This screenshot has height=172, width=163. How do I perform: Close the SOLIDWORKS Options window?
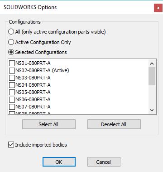158,8
